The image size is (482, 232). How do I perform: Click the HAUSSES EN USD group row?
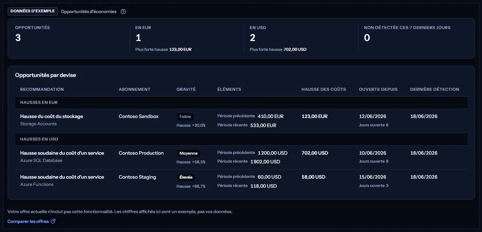pyautogui.click(x=241, y=139)
